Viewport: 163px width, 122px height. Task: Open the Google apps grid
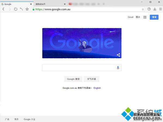pos(145,17)
